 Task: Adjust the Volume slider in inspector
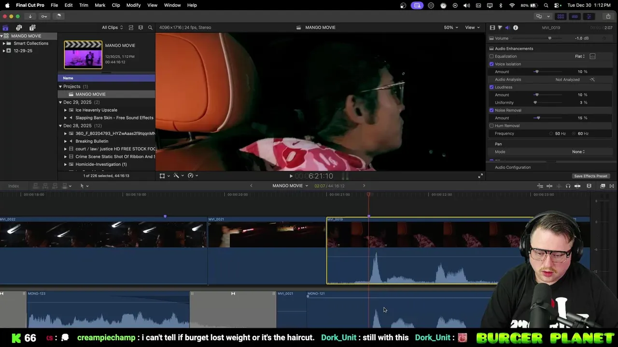549,39
